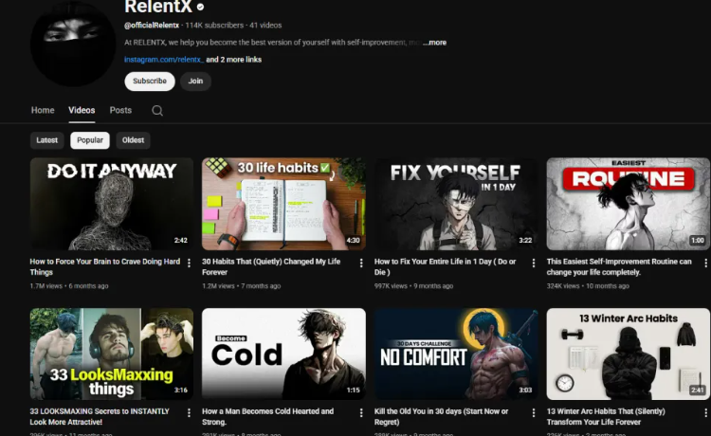Screen dimensions: 711x436
Task: Select the Oldest sort filter chip
Action: tap(133, 140)
